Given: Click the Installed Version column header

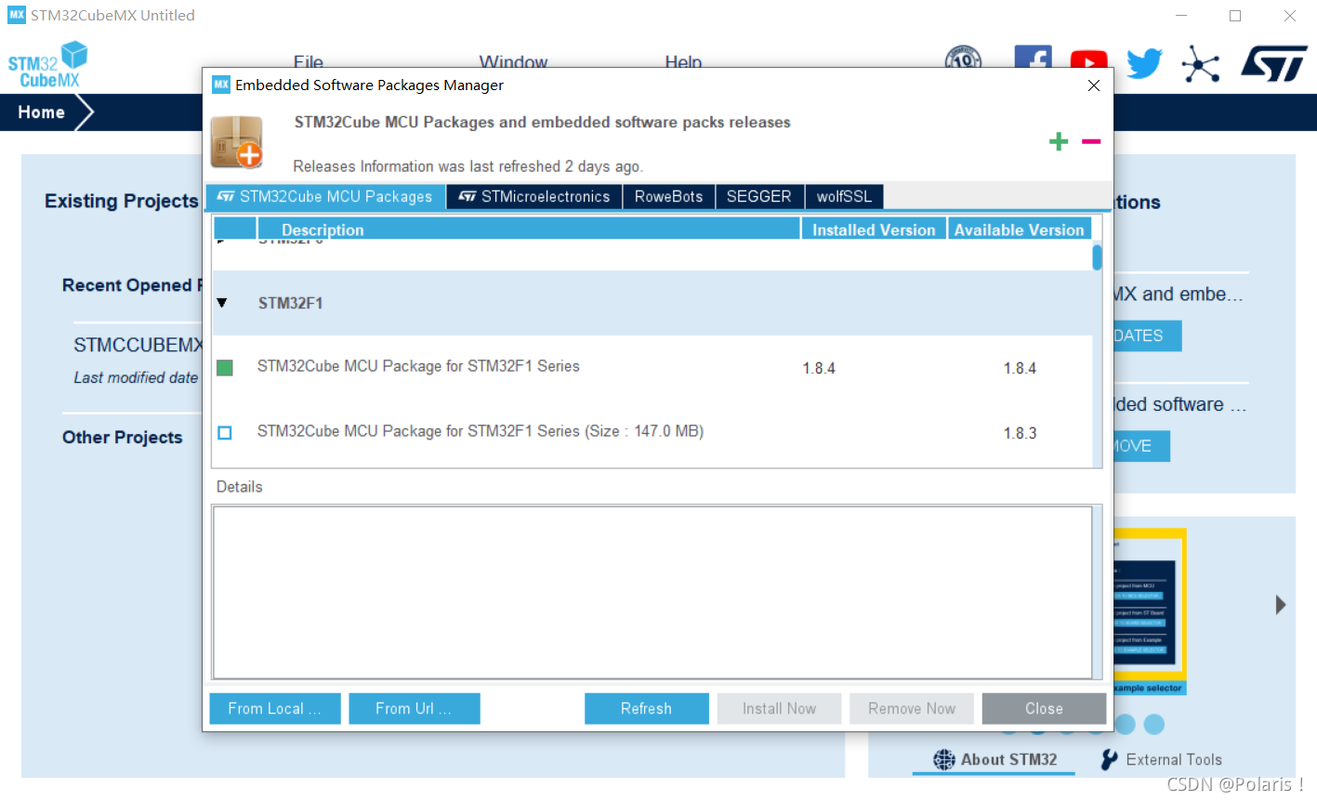Looking at the screenshot, I should (874, 230).
